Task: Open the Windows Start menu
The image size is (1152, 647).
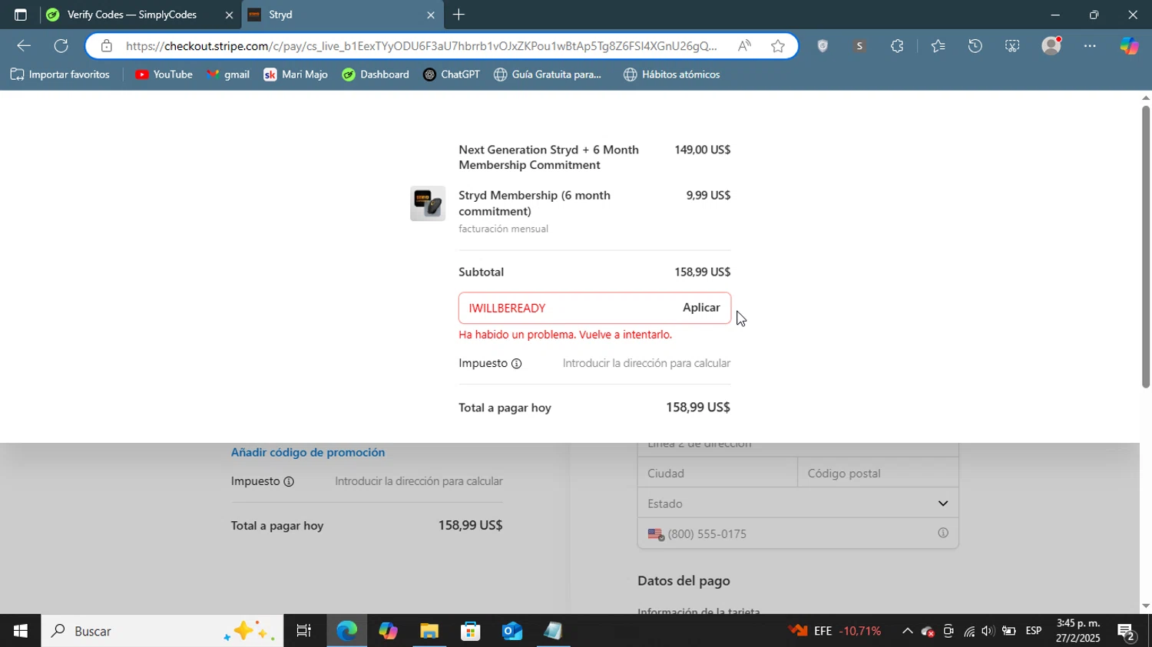Action: tap(20, 631)
